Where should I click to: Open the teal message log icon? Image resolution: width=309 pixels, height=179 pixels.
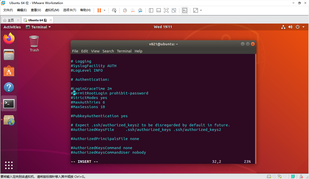coord(293,176)
